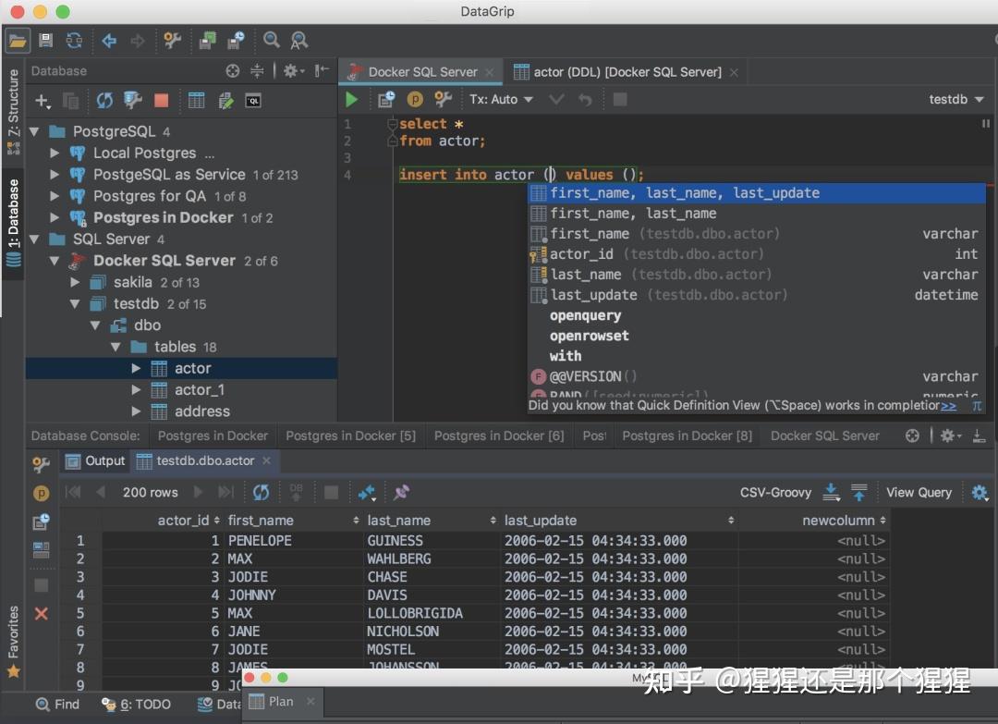Open the console icon in Database toolbar
Image resolution: width=998 pixels, height=724 pixels.
pos(252,101)
